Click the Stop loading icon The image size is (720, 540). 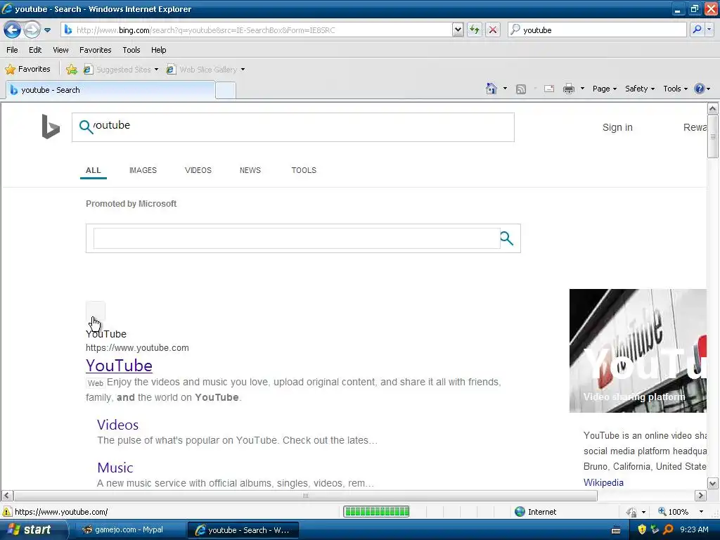coord(493,30)
